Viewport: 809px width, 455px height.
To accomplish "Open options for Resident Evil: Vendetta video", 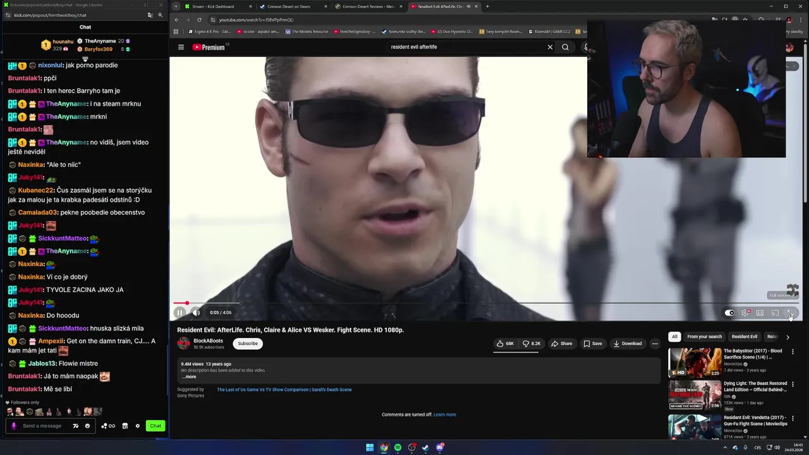I will (x=793, y=418).
